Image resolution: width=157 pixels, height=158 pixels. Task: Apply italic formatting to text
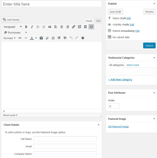[32, 27]
